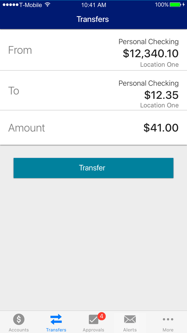Open More via the three dots icon
Viewport: 187px width, 333px height.
tap(168, 319)
